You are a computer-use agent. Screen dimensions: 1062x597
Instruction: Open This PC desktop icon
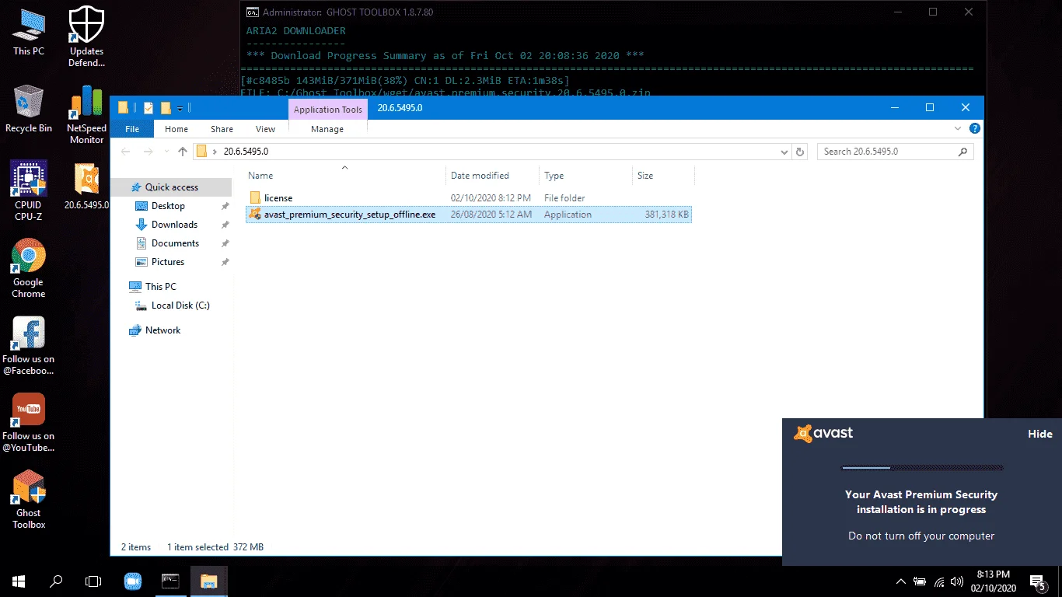(x=29, y=33)
